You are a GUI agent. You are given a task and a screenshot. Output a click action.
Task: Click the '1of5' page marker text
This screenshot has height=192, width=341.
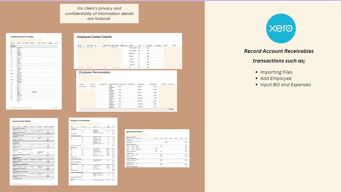[x=34, y=92]
